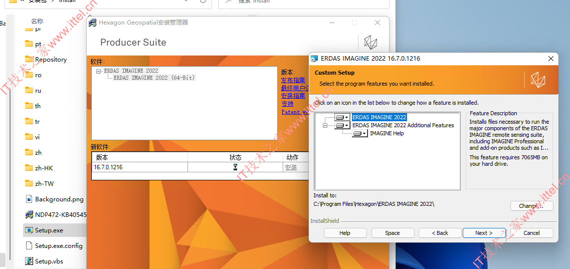The image size is (570, 269).
Task: Select the pt folder in Explorer
Action: pos(38,44)
